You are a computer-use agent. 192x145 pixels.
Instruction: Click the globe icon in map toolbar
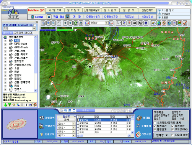point(159,23)
